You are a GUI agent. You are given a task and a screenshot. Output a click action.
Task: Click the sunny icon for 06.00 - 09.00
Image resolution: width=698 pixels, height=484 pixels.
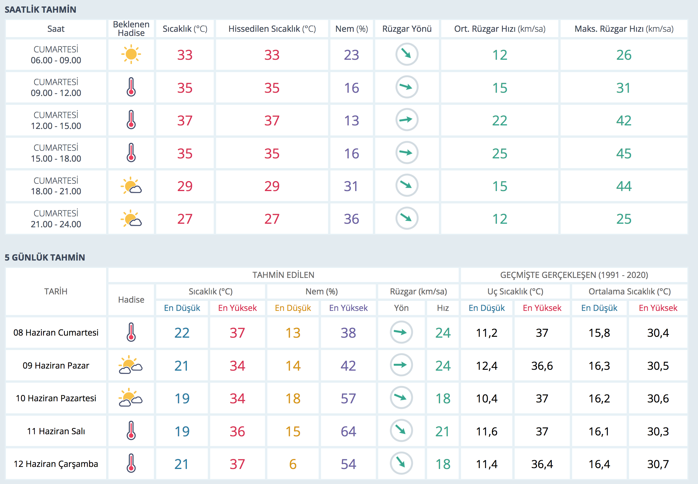click(x=131, y=54)
